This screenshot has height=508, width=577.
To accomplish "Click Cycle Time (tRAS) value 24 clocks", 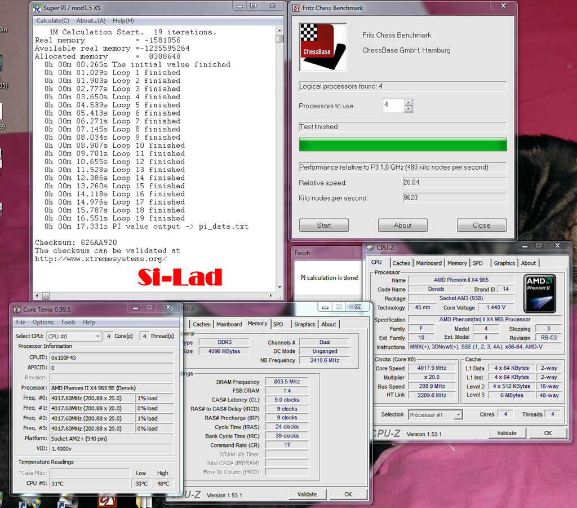I will coord(287,427).
